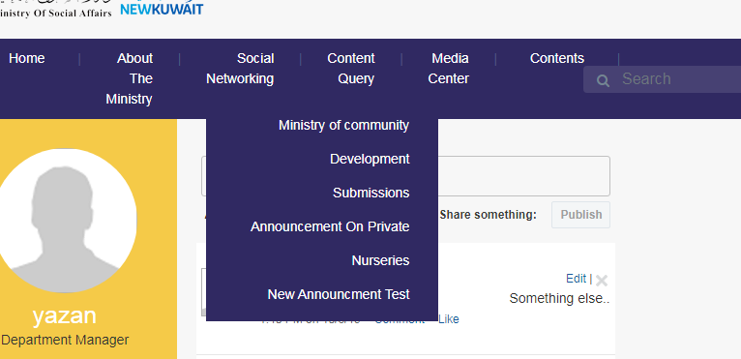Image resolution: width=741 pixels, height=359 pixels.
Task: Click the search magnifier icon
Action: [x=603, y=80]
